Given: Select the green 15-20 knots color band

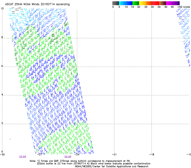Looking at the screenshot, I should point(136,3).
